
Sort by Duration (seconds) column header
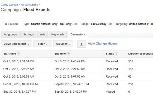(x=140, y=54)
